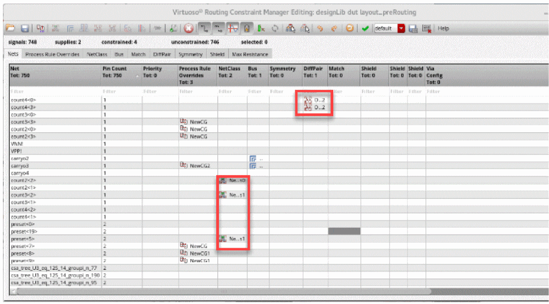Viewport: 549px width, 304px height.
Task: Open the default configuration dropdown
Action: [x=389, y=28]
